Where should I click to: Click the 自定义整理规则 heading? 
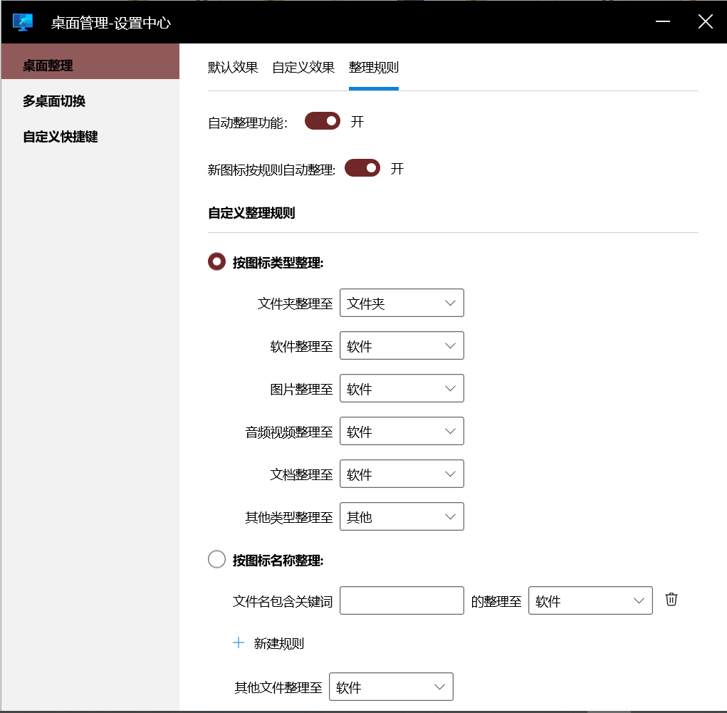click(x=251, y=213)
